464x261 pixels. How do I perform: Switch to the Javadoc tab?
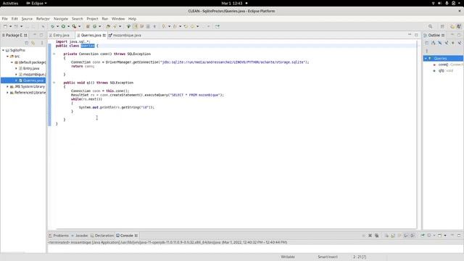click(x=80, y=236)
